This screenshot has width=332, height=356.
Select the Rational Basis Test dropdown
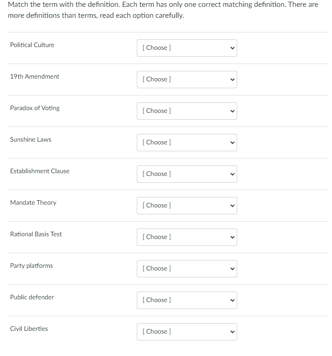point(187,237)
